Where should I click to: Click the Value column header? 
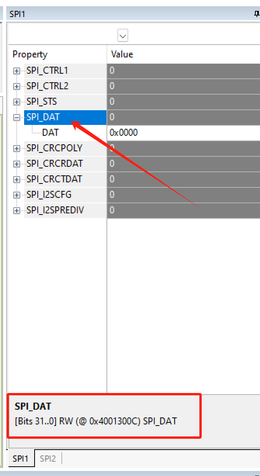183,54
